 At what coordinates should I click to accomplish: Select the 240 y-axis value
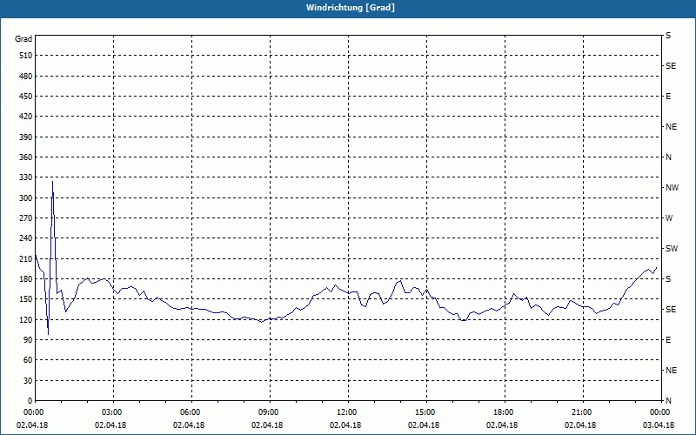tap(26, 238)
